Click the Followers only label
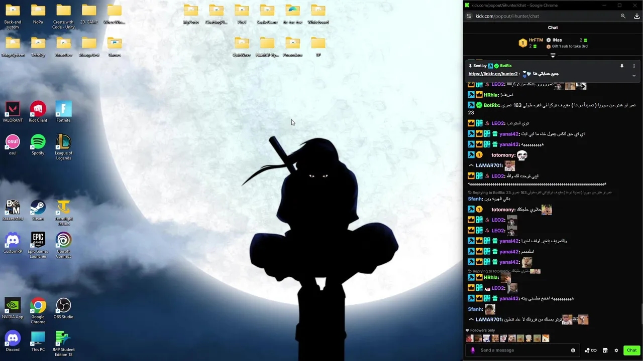This screenshot has width=643, height=361. point(482,330)
